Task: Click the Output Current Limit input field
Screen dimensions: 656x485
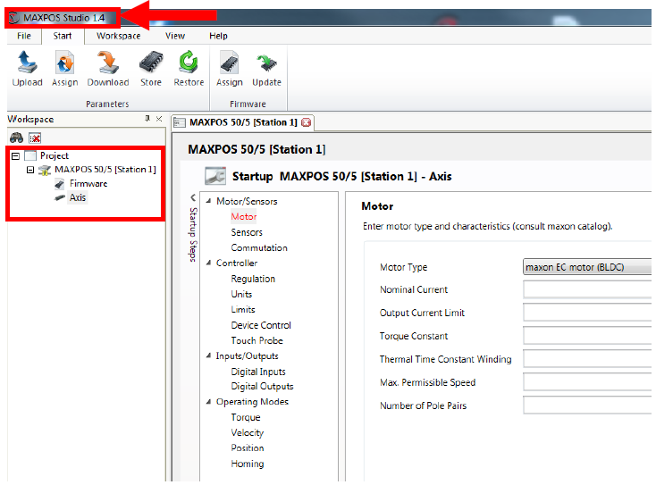Action: click(x=587, y=313)
